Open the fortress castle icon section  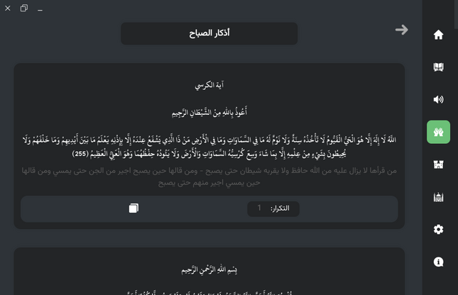tap(438, 165)
